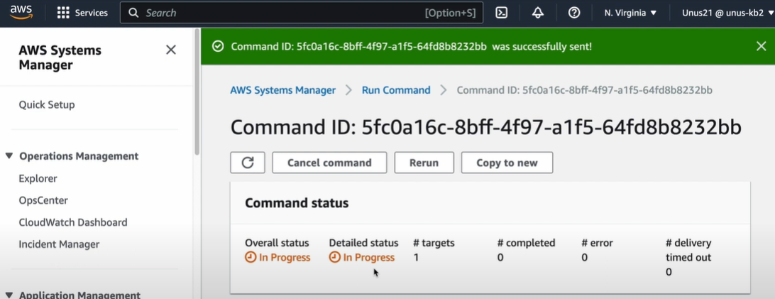
Task: Collapse the Application Management section
Action: pos(9,295)
